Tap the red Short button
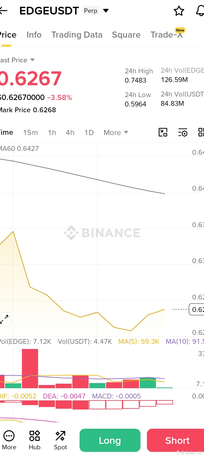Image resolution: width=204 pixels, height=458 pixels. 175,440
